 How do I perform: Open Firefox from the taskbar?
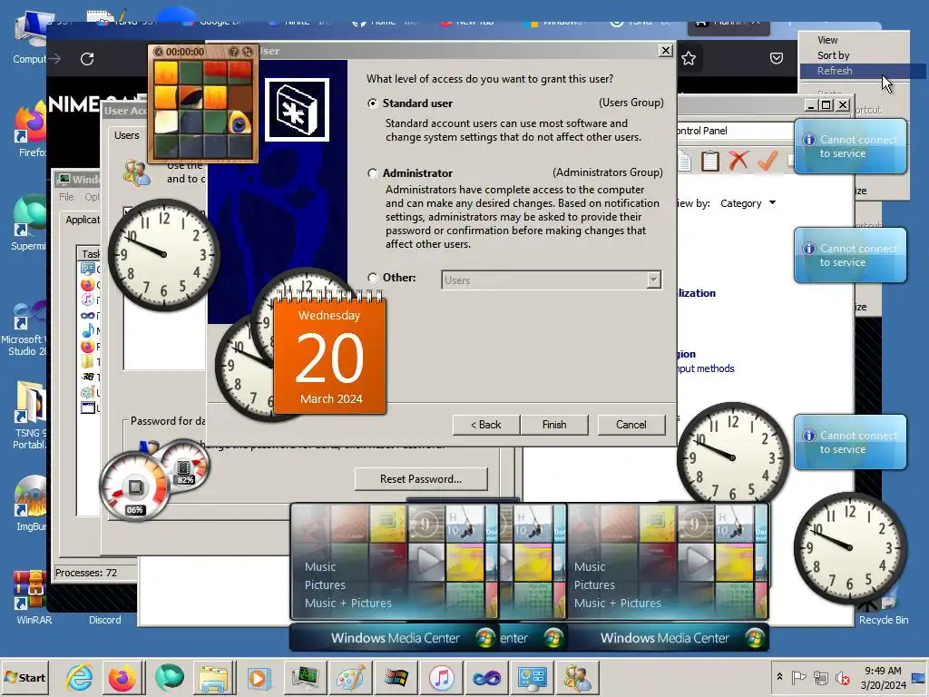(x=122, y=677)
